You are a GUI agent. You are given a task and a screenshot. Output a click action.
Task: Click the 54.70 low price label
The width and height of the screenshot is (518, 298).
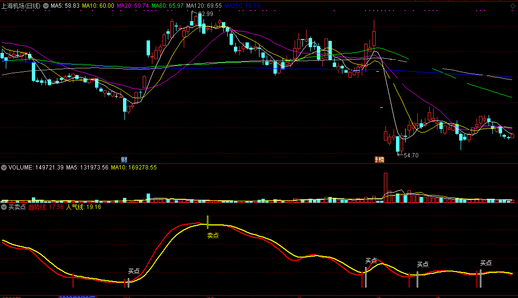pyautogui.click(x=411, y=155)
